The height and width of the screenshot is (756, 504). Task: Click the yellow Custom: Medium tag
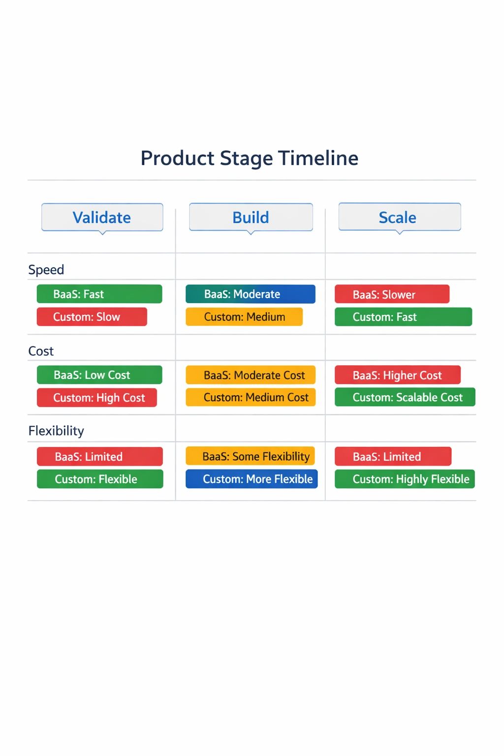(x=244, y=317)
